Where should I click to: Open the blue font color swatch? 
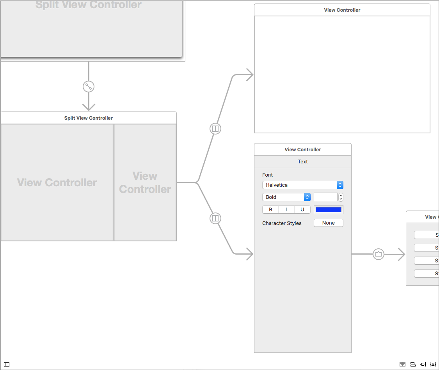pyautogui.click(x=328, y=209)
